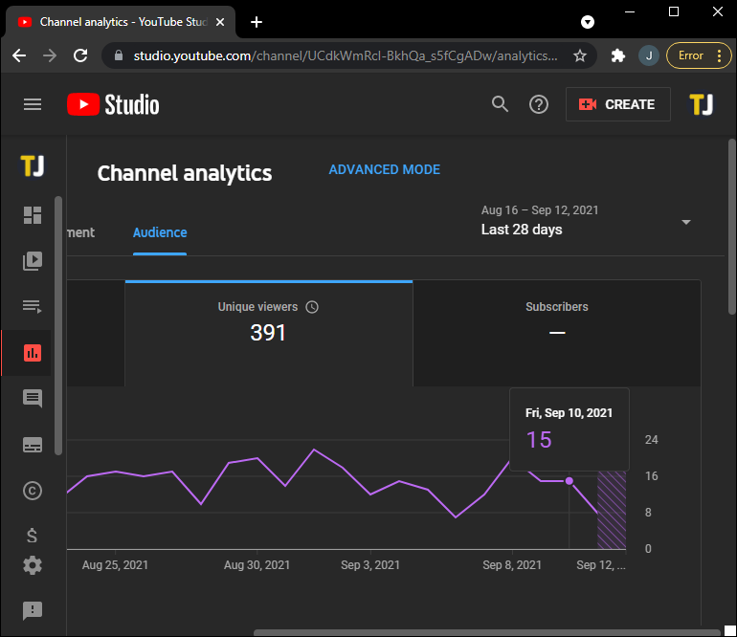This screenshot has width=737, height=637.
Task: Open the Chrome extensions puzzle menu
Action: coord(618,55)
